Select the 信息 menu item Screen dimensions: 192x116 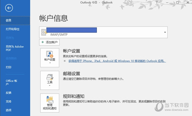click(x=15, y=20)
